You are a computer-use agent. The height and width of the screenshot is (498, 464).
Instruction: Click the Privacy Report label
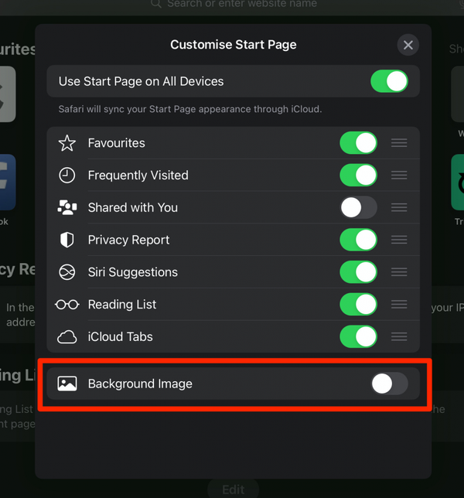128,240
